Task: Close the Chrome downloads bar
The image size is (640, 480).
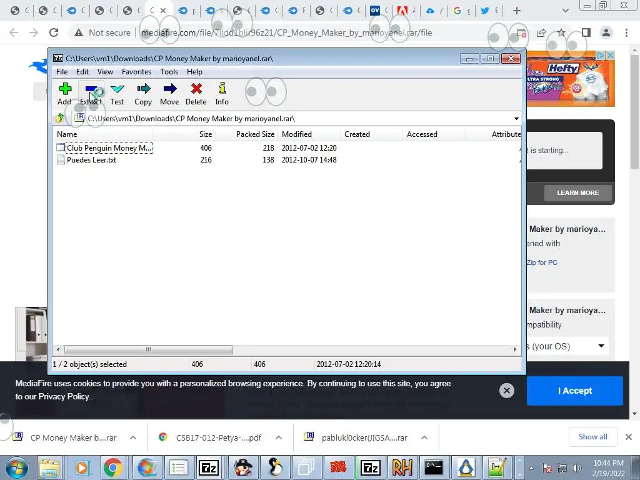Action: pyautogui.click(x=629, y=437)
